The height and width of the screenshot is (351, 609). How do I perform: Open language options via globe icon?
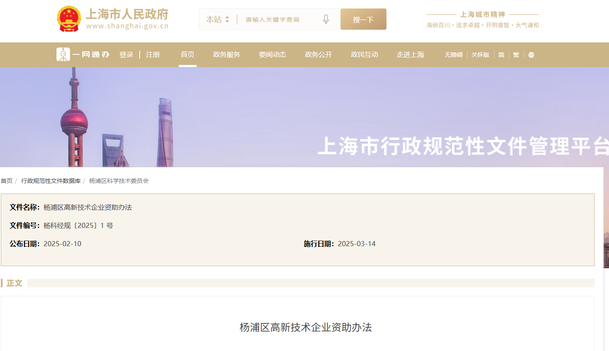[531, 54]
